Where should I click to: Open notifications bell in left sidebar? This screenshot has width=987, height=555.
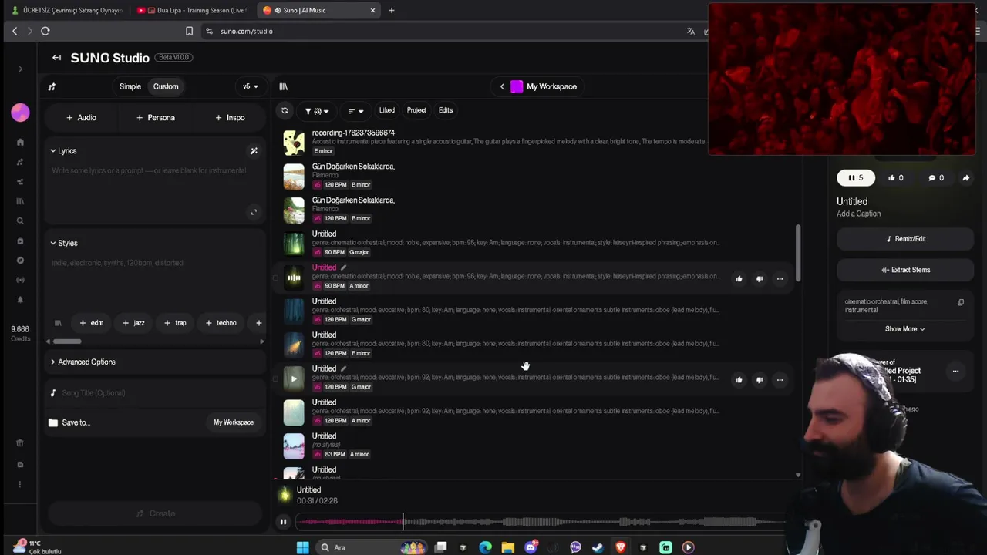(x=20, y=300)
